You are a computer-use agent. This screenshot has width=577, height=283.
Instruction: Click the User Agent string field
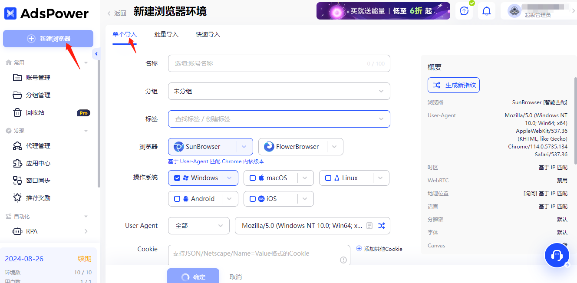point(313,226)
